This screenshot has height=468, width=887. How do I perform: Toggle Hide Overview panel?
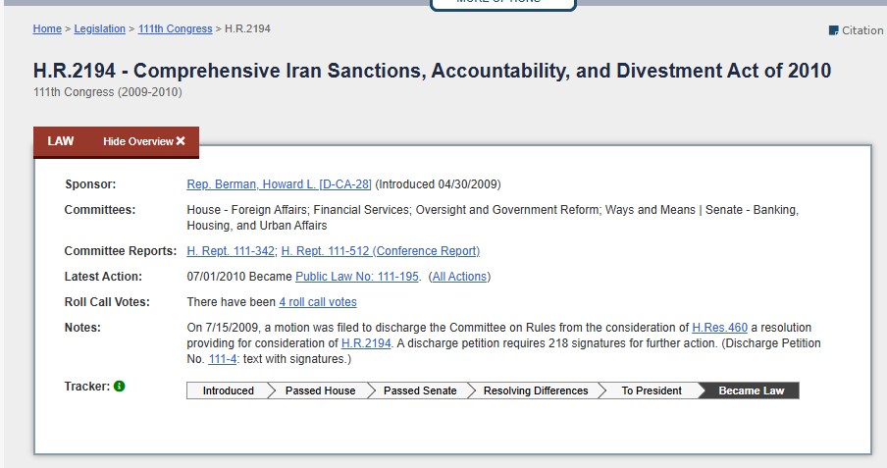pyautogui.click(x=143, y=141)
